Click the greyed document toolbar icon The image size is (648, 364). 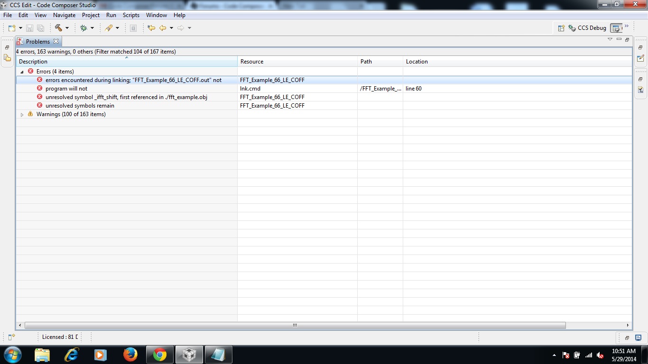[133, 28]
